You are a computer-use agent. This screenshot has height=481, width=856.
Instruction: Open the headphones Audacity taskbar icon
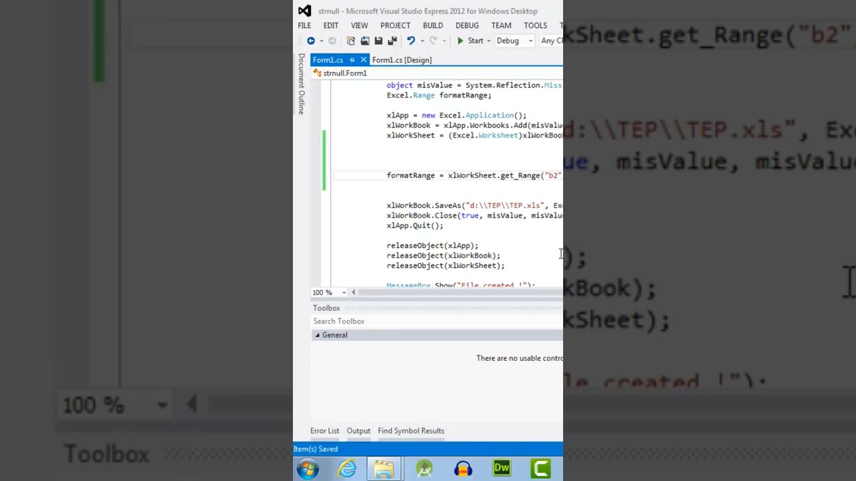coord(463,469)
